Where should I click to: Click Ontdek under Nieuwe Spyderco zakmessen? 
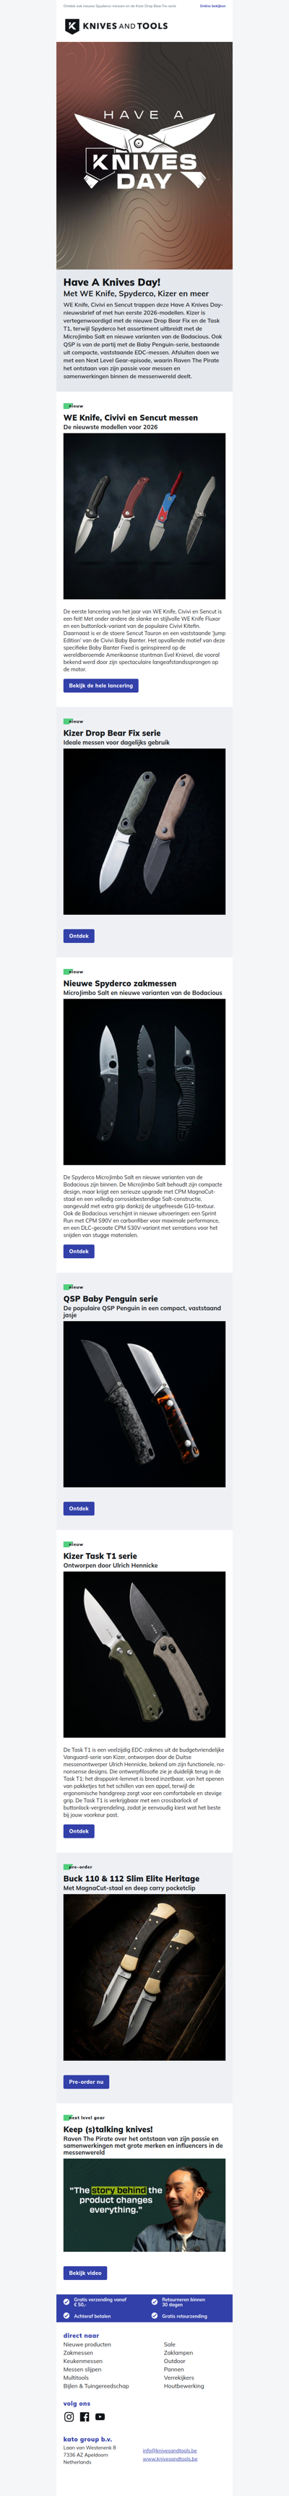(79, 1251)
